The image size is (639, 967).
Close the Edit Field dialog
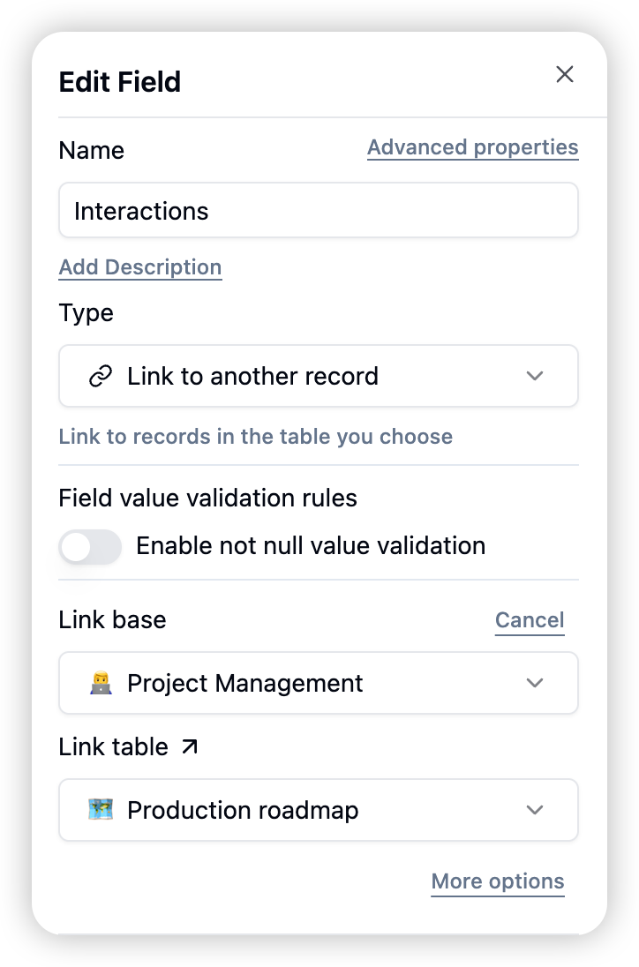pos(564,74)
